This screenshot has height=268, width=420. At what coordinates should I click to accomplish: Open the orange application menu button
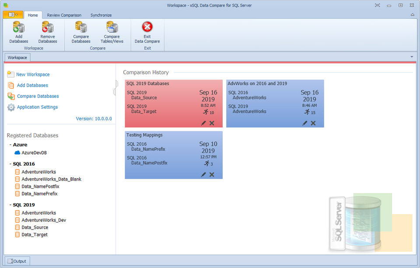coord(13,15)
